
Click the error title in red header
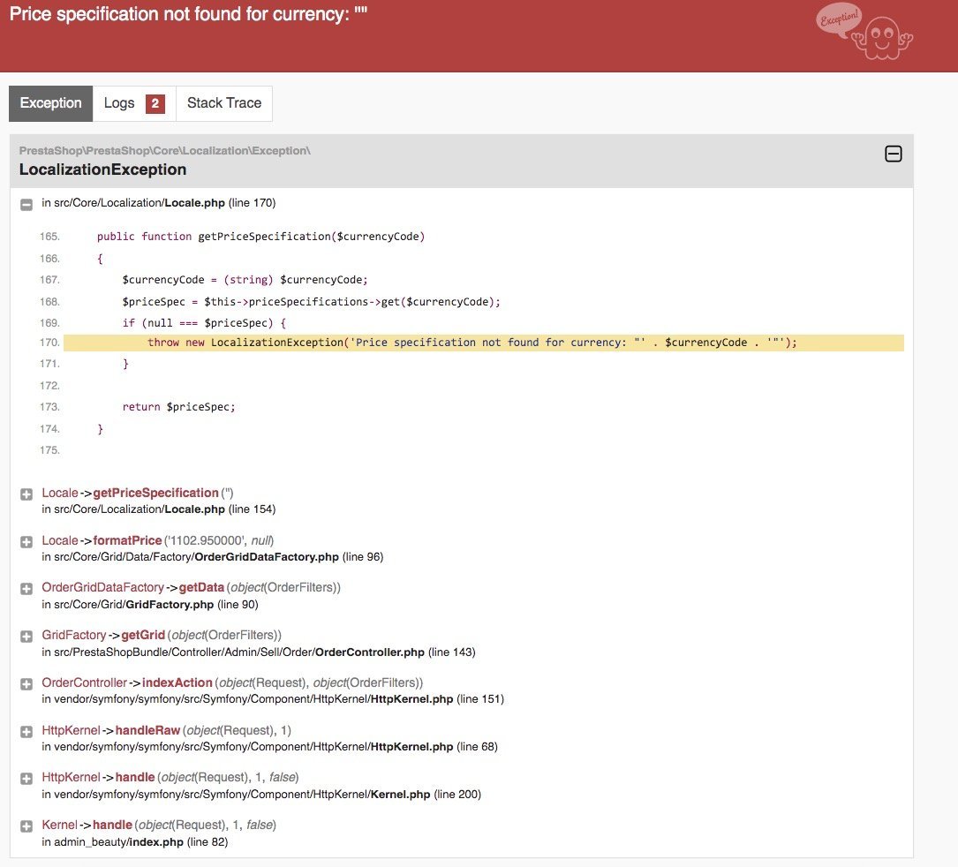pyautogui.click(x=188, y=14)
